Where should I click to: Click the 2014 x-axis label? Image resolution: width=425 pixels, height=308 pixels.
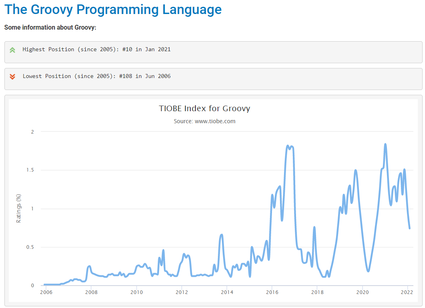(x=227, y=292)
